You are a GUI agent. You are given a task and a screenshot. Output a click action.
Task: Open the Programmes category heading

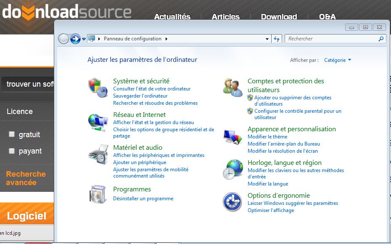[x=132, y=189]
